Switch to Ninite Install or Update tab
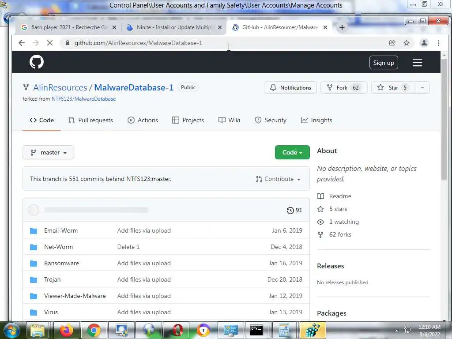This screenshot has width=452, height=339. 174,27
